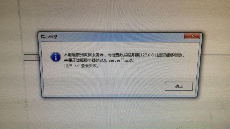Click the empty title bar area beside 提示信息

click(x=120, y=37)
